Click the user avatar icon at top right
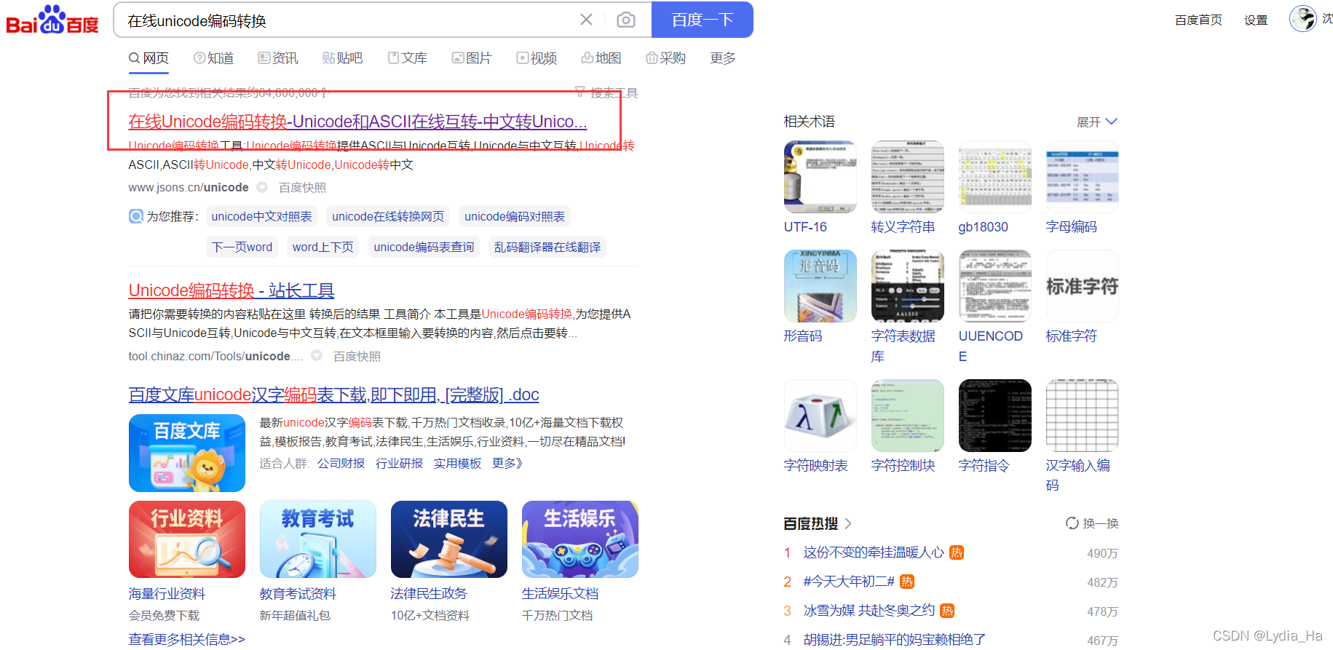 (1302, 18)
